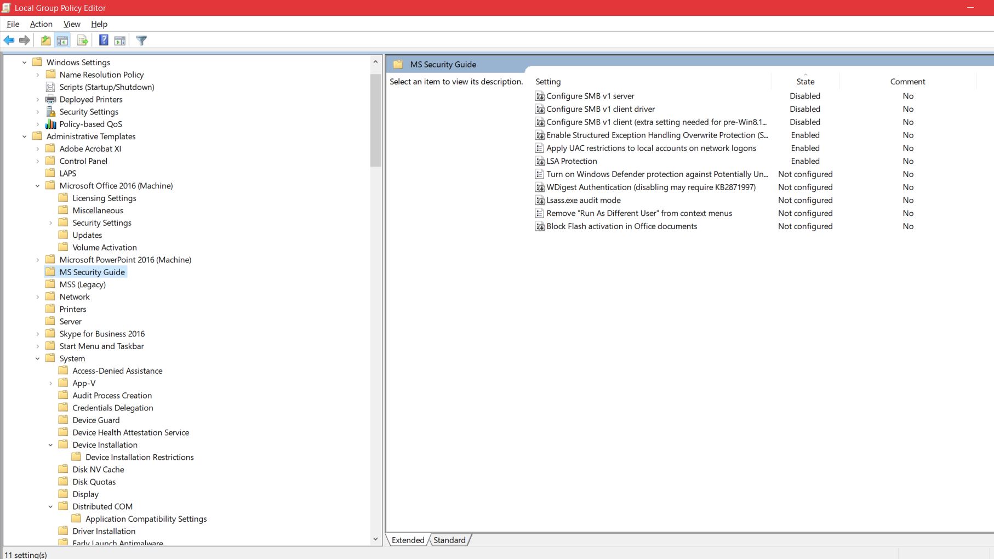Image resolution: width=994 pixels, height=559 pixels.
Task: Click the tree pane vertical scrollbar thumb
Action: (375, 120)
